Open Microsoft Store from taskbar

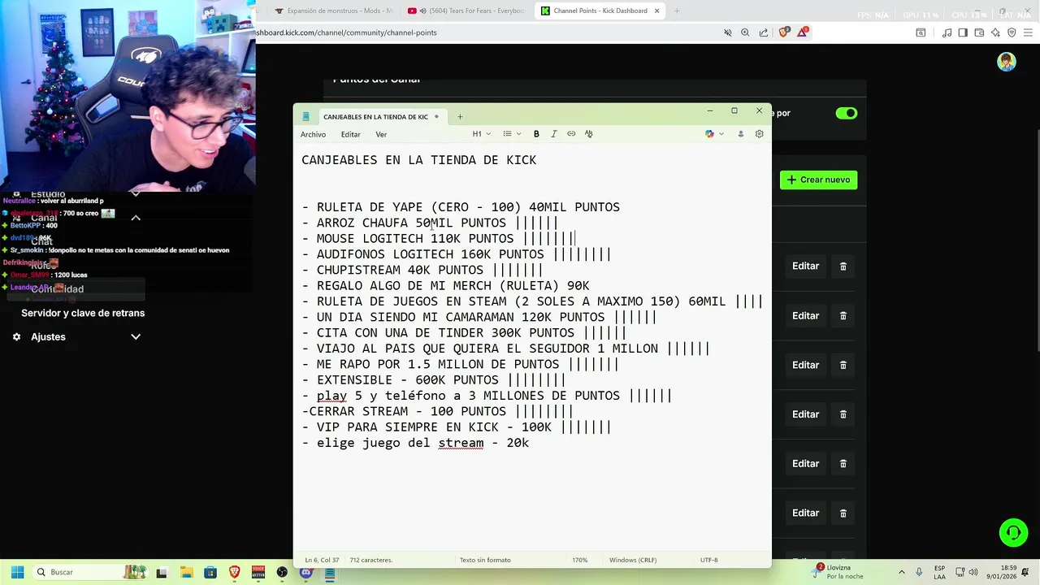click(x=210, y=572)
